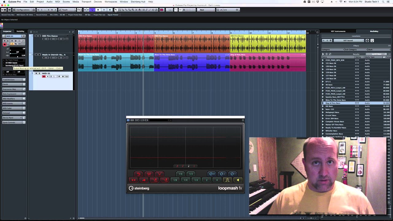Open the 1/1 quantize preset dropdown
Screen dimensions: 393x221
point(229,10)
